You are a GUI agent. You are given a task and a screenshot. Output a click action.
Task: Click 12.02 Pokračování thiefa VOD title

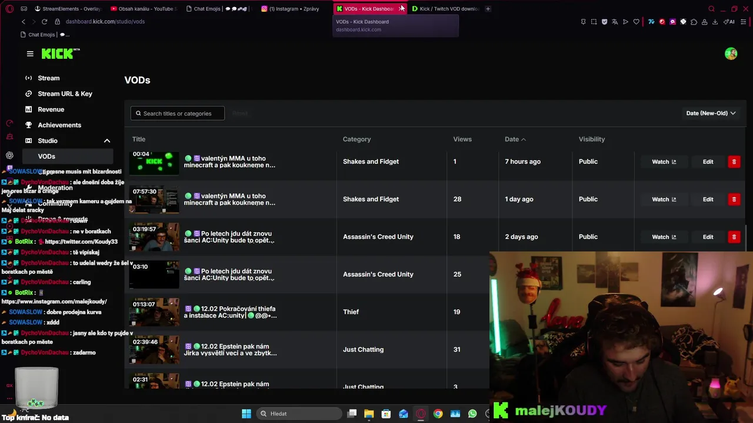[x=230, y=312]
